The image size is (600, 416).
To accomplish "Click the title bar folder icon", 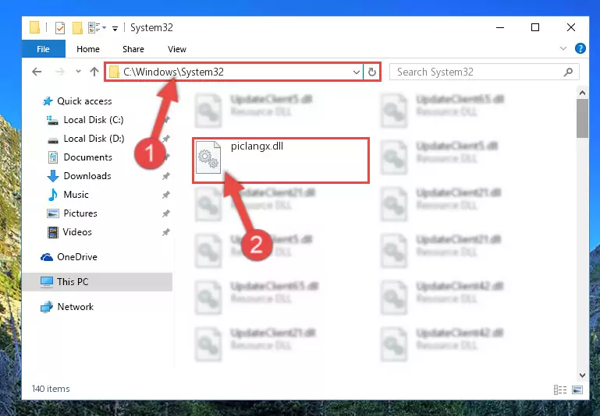I will [34, 27].
